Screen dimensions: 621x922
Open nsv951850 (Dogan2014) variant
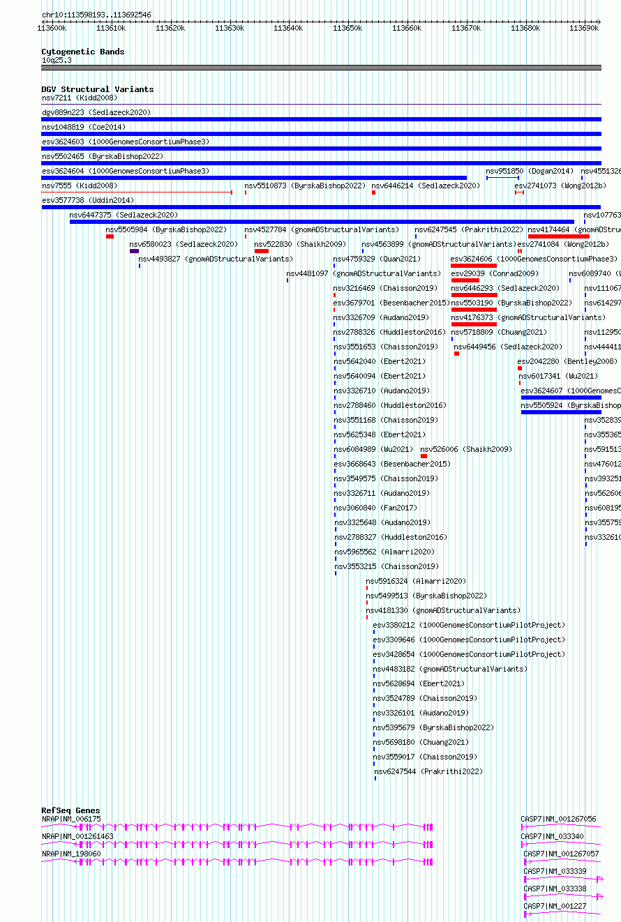[x=530, y=171]
